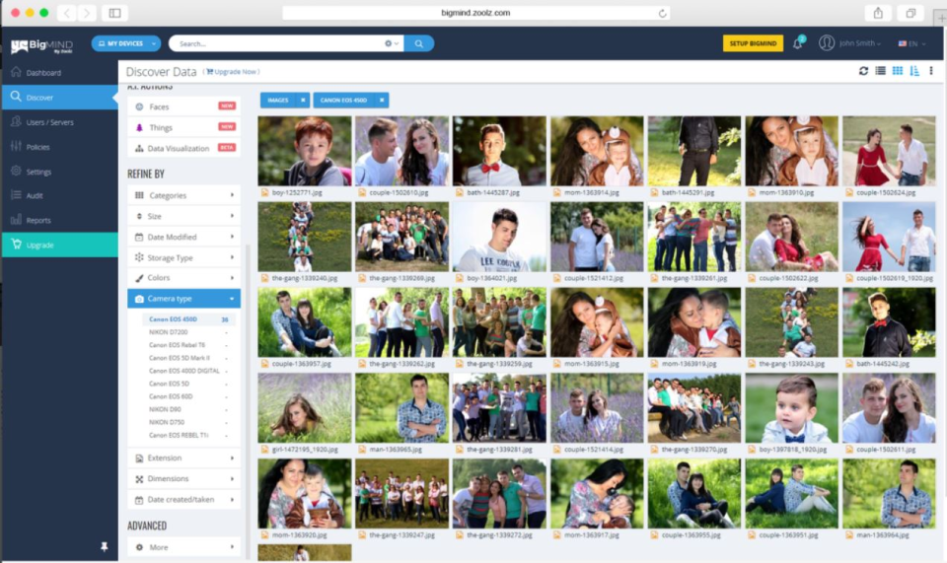Click the browser address bar
Image resolution: width=947 pixels, height=563 pixels.
click(x=475, y=13)
